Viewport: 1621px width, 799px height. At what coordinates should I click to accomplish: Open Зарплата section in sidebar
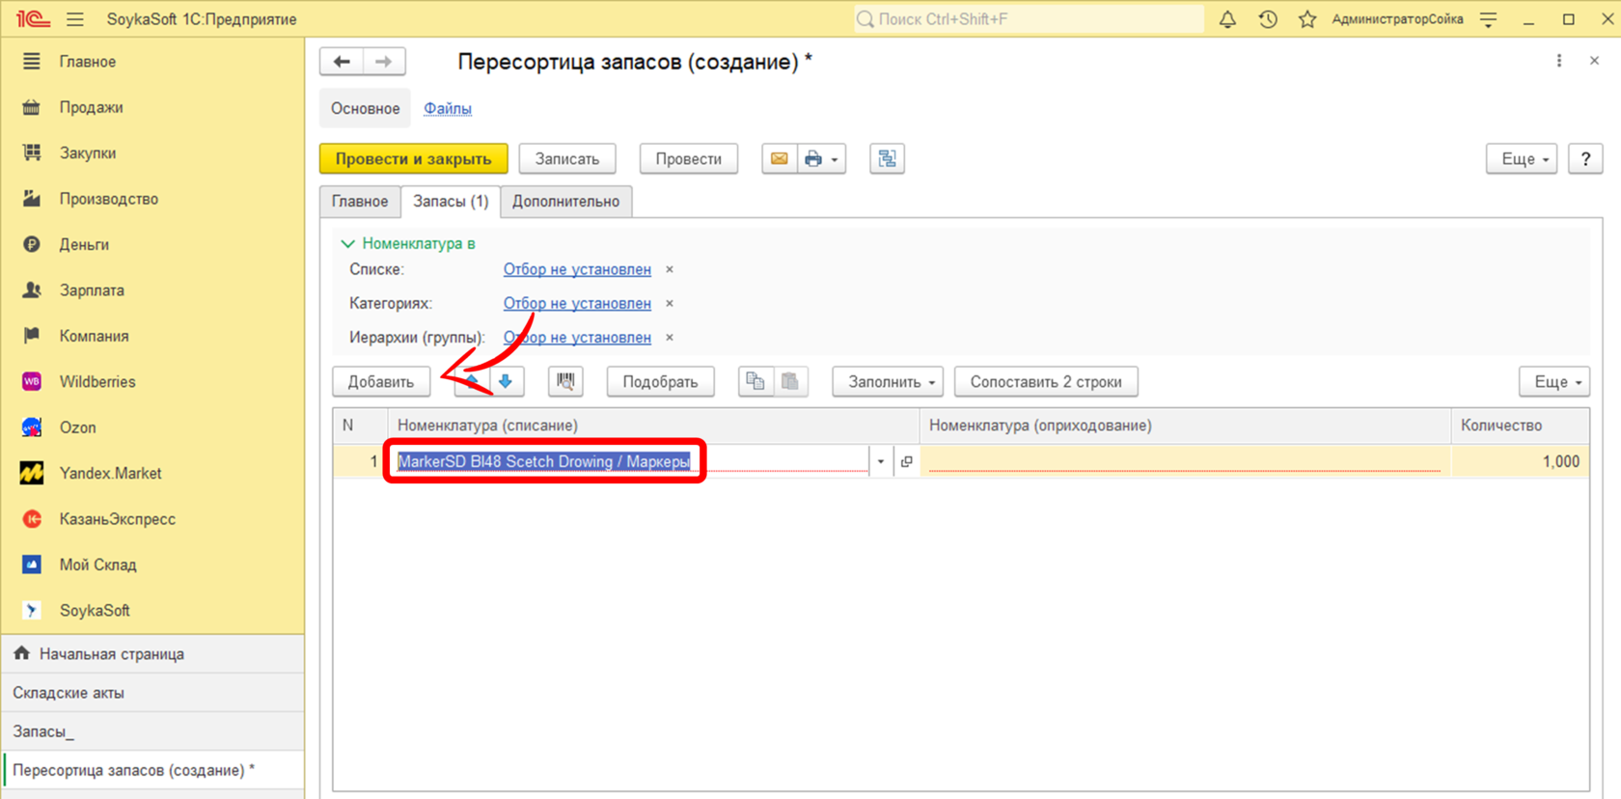[92, 290]
